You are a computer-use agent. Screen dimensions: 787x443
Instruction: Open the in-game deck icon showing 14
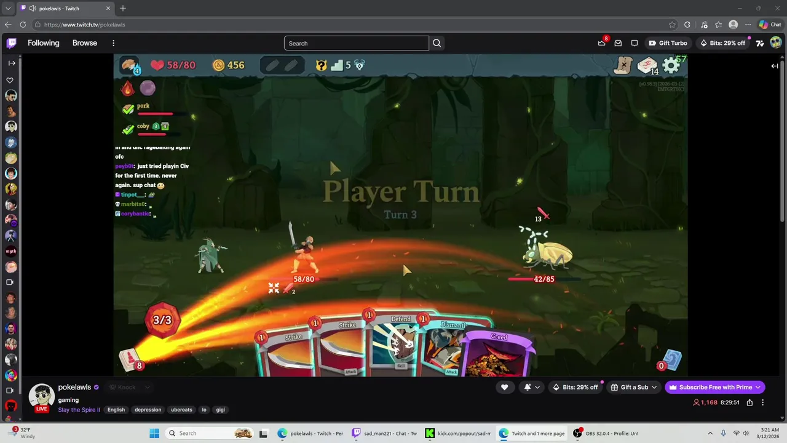(647, 66)
